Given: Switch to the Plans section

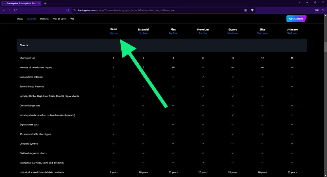Looking at the screenshot, I should click(20, 19).
